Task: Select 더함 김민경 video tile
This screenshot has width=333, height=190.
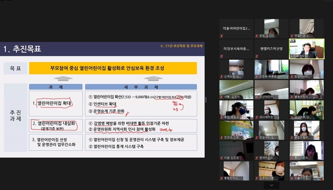Action: click(237, 150)
